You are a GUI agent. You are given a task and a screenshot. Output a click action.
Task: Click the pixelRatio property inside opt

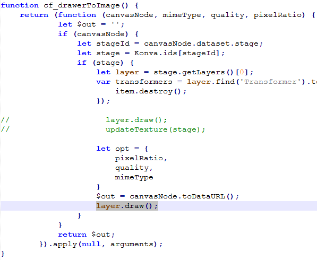139,158
